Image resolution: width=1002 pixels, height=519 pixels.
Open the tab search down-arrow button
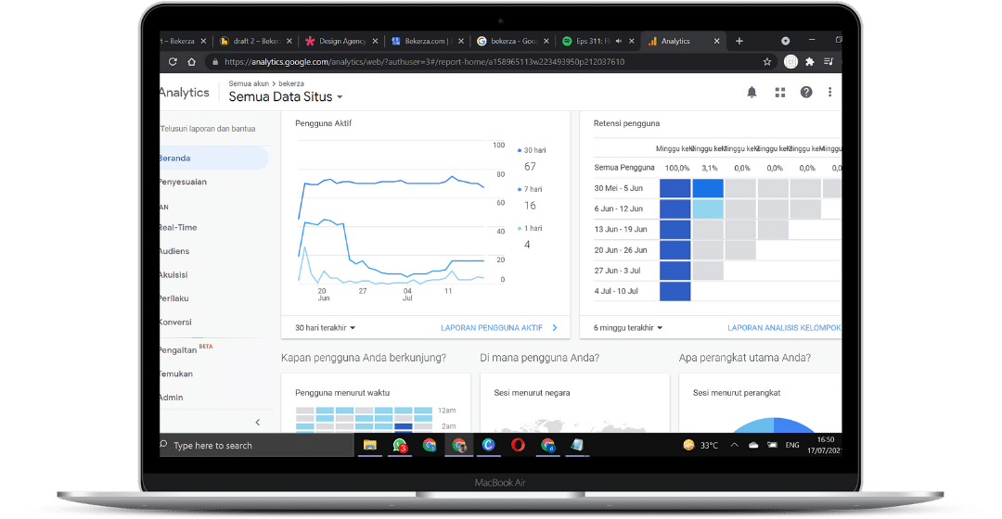[x=786, y=41]
